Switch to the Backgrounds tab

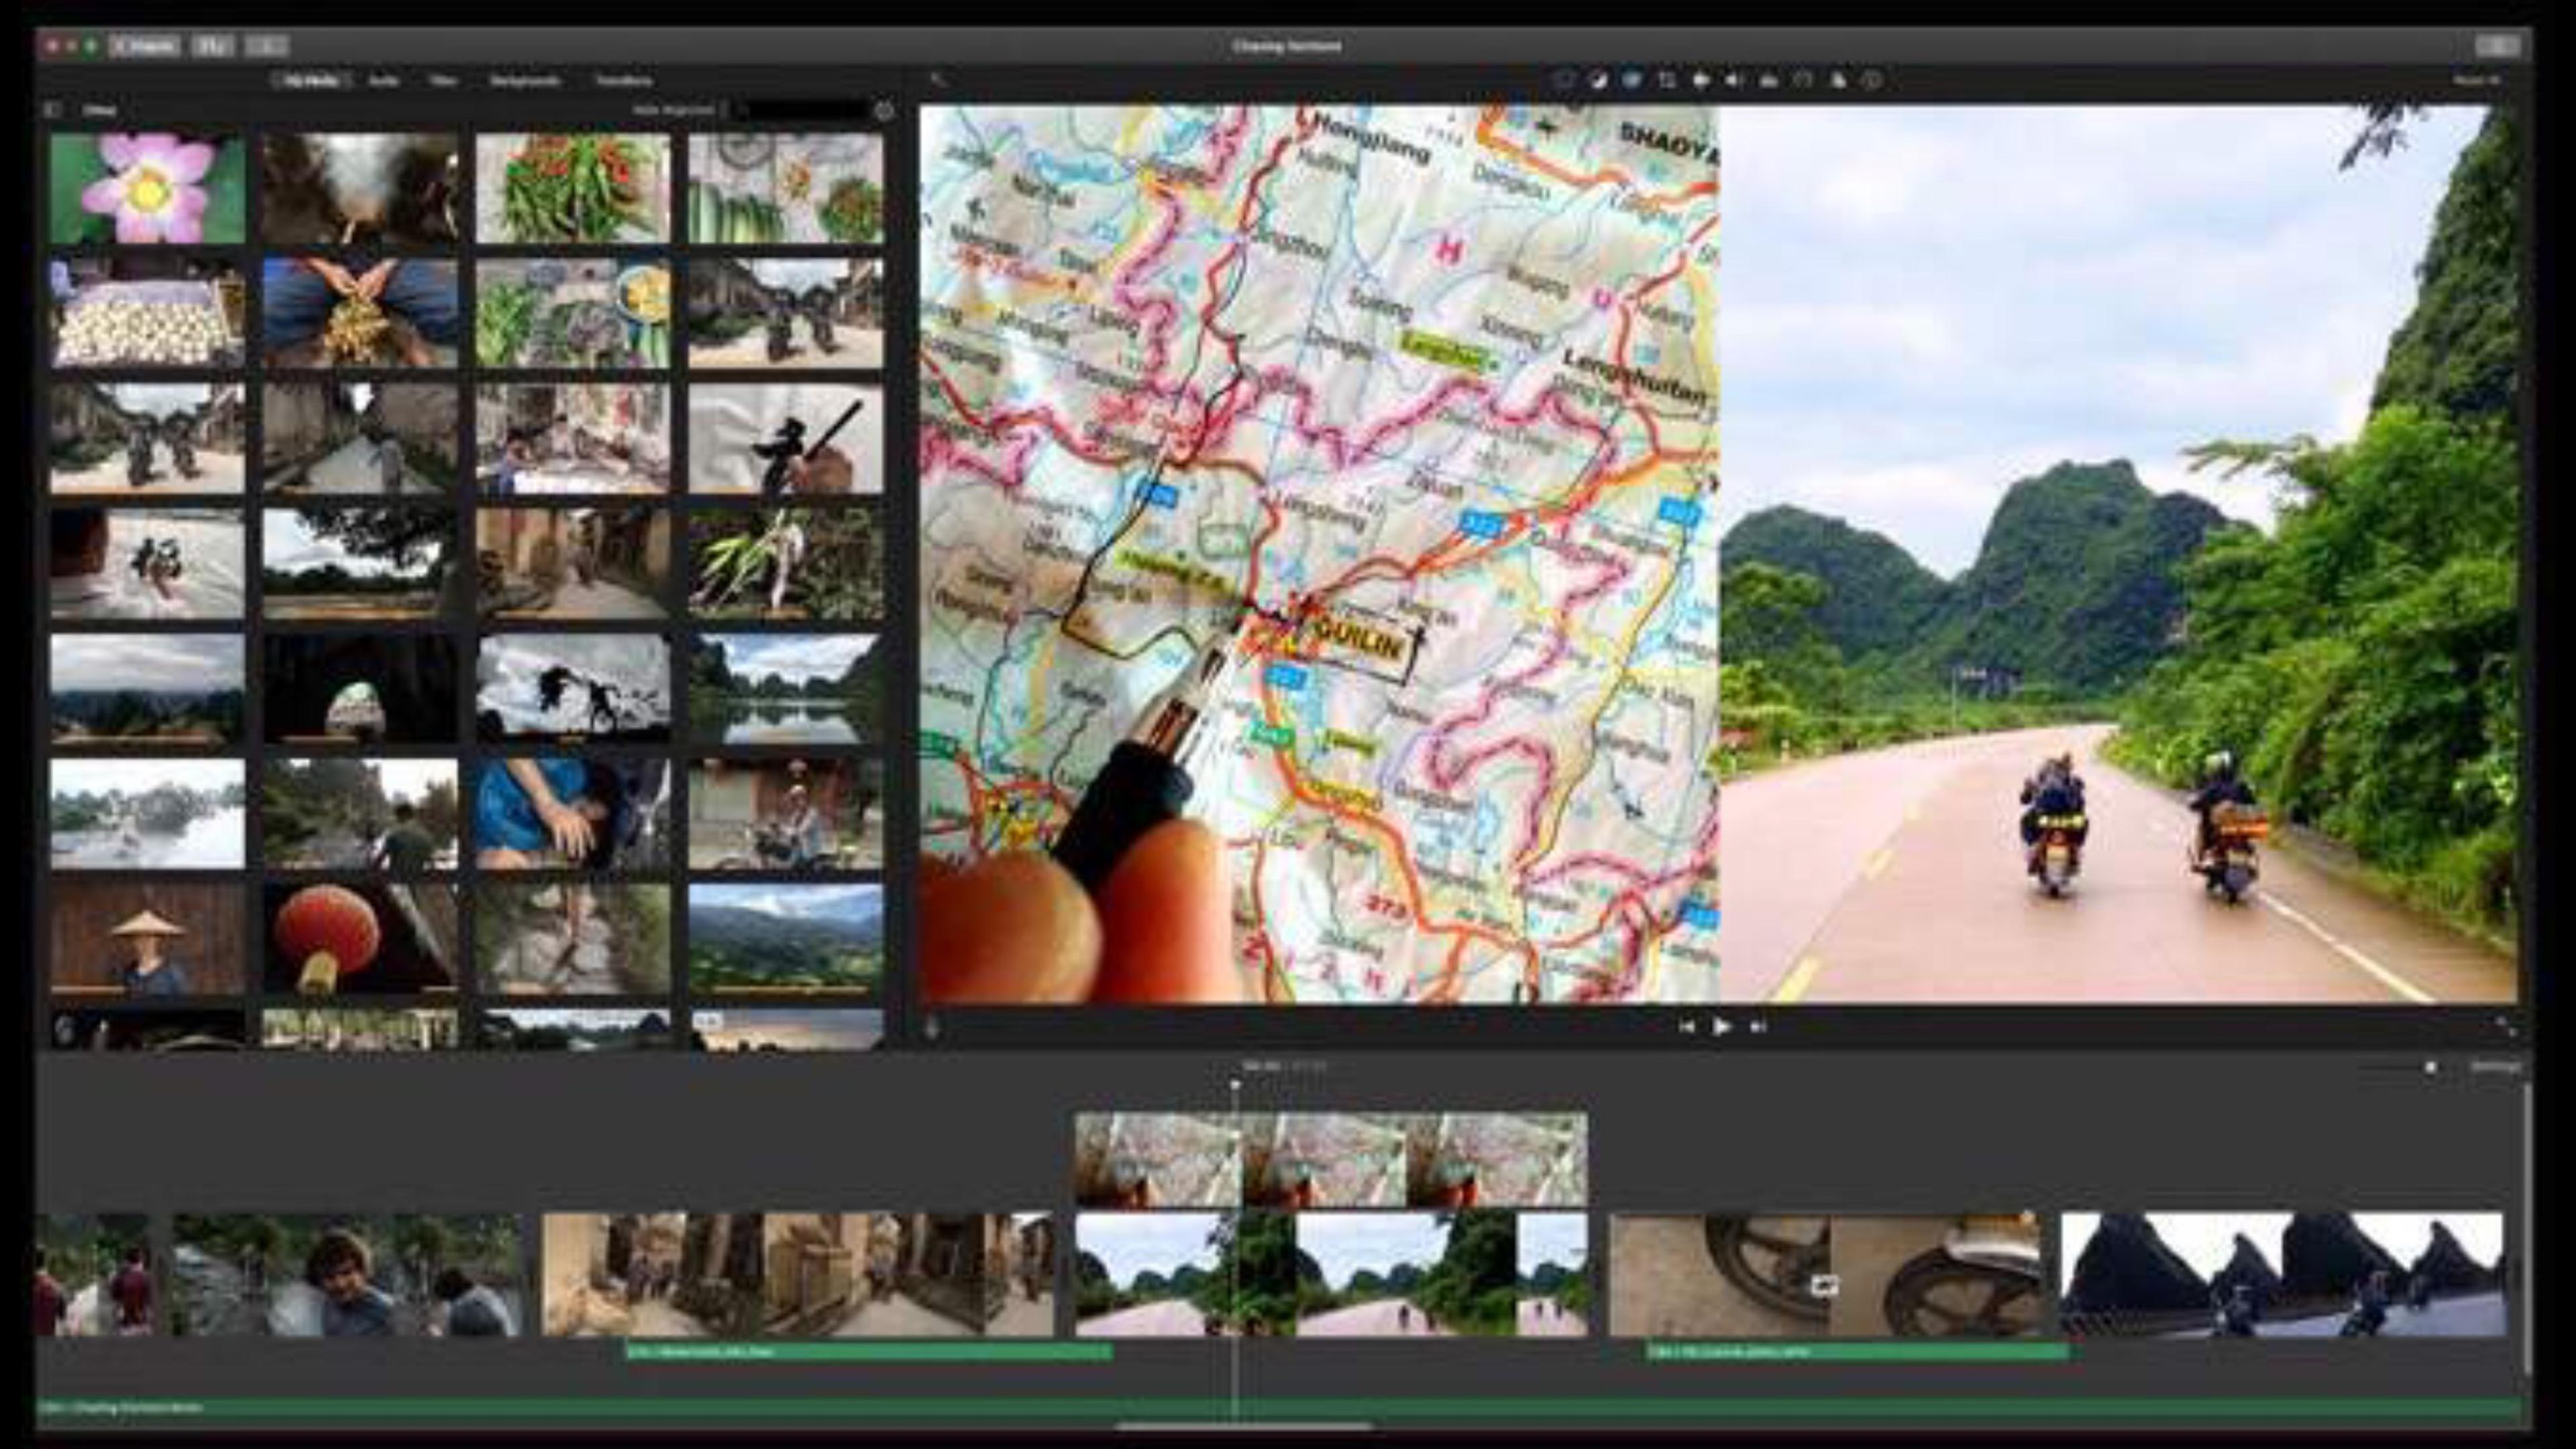(525, 80)
